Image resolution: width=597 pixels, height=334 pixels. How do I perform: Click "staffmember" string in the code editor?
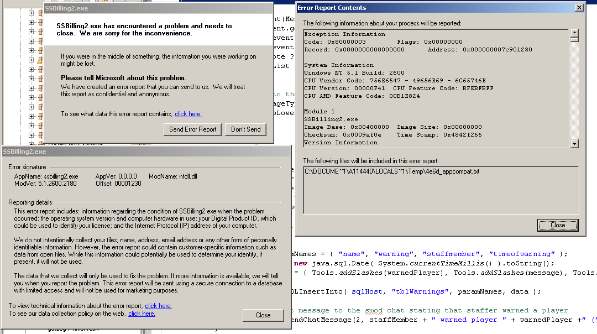[451, 254]
